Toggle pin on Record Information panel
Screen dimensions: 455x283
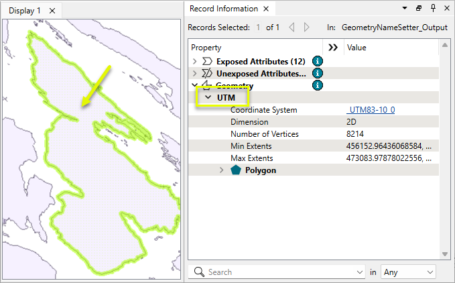(x=434, y=9)
